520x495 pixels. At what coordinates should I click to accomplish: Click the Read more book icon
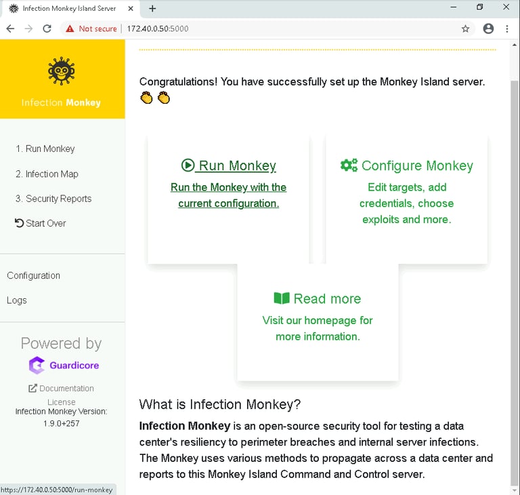[x=282, y=298]
